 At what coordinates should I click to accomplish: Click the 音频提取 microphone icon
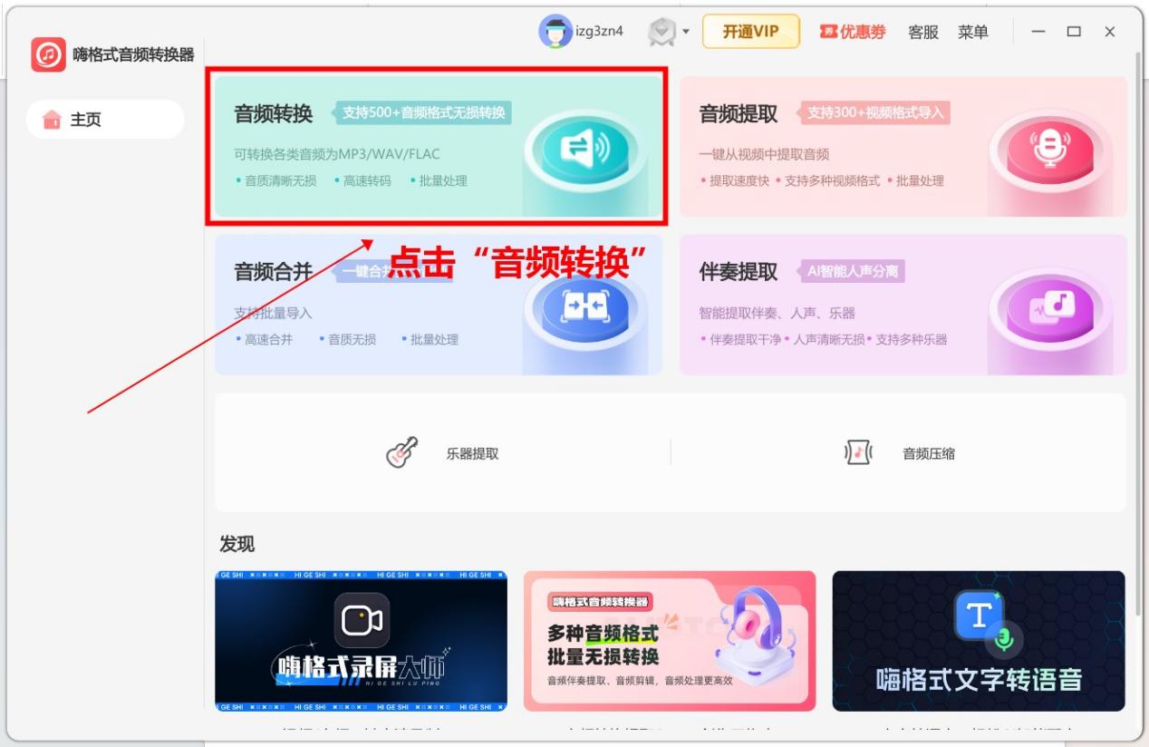(x=1051, y=148)
